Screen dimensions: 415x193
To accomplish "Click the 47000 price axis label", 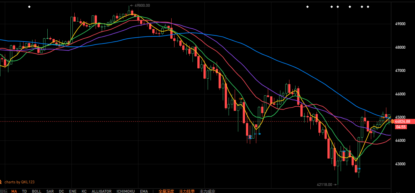I will pyautogui.click(x=400, y=71).
